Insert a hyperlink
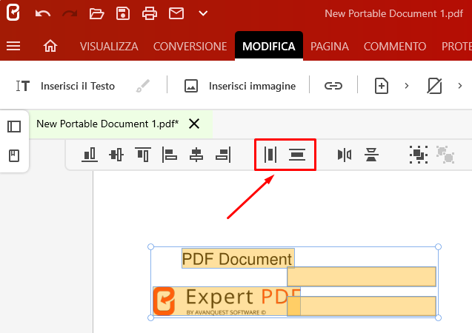The width and height of the screenshot is (472, 333). pos(333,86)
